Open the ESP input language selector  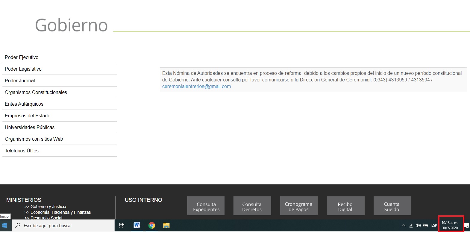[x=434, y=225]
